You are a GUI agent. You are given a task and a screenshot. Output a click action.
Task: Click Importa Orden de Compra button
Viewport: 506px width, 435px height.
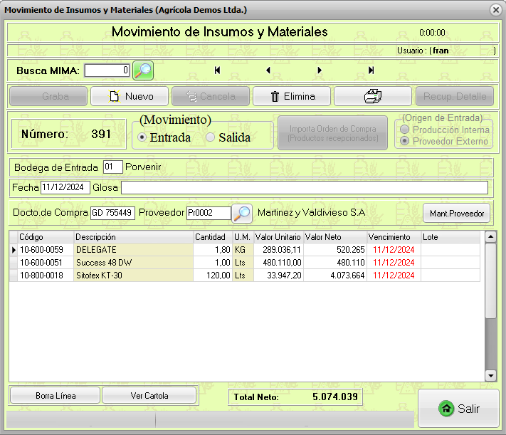click(333, 133)
